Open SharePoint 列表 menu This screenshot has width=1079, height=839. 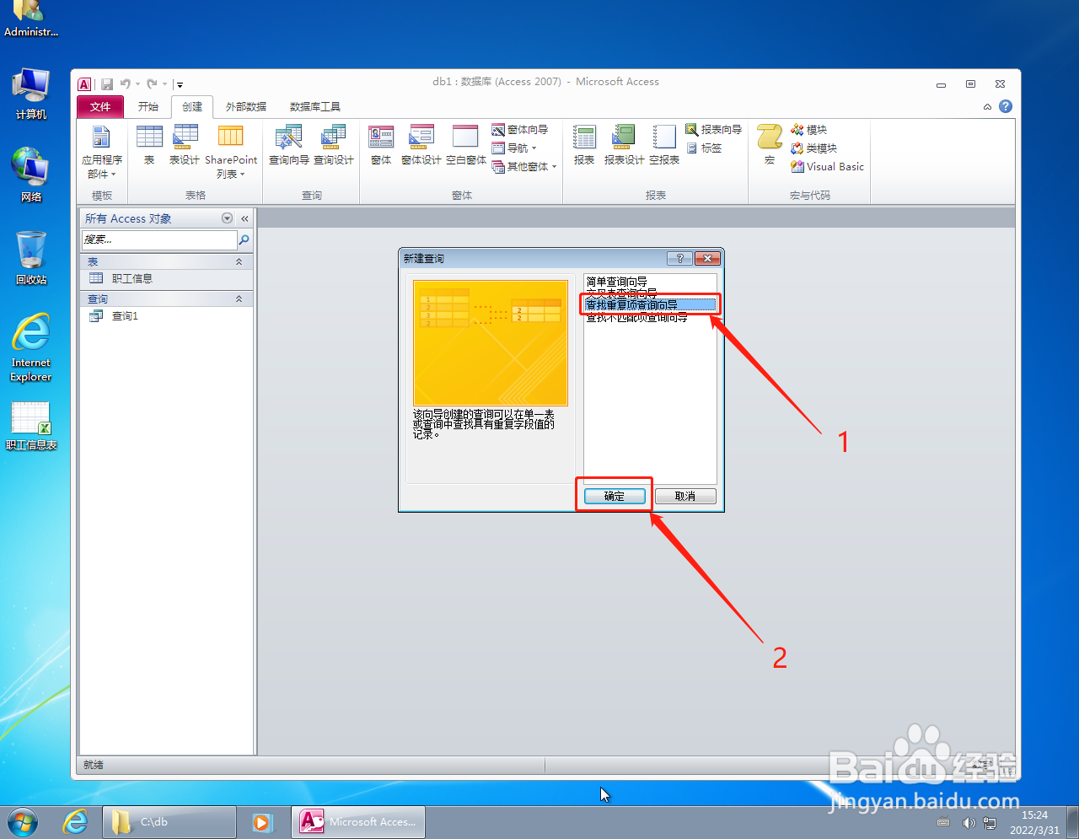tap(230, 152)
